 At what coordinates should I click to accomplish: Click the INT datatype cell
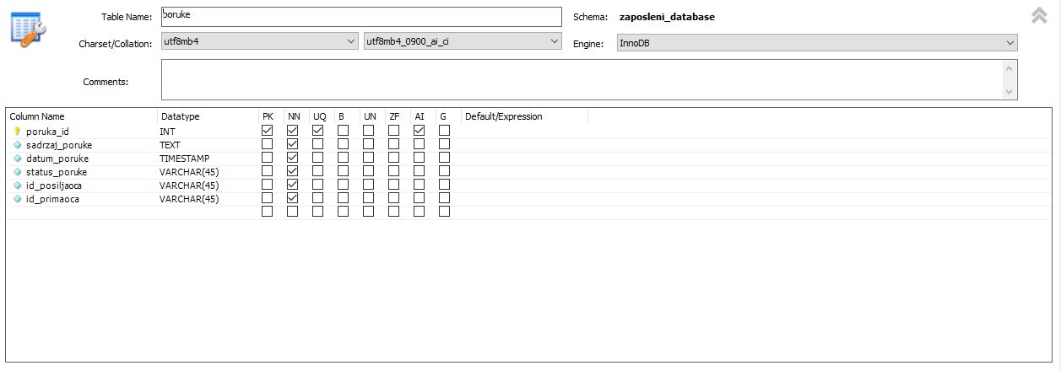click(x=167, y=132)
